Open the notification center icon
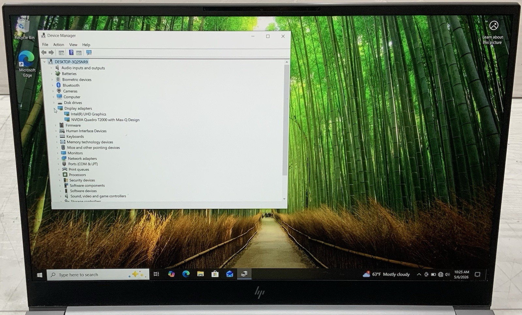Viewport: 522px width, 315px height. [477, 275]
